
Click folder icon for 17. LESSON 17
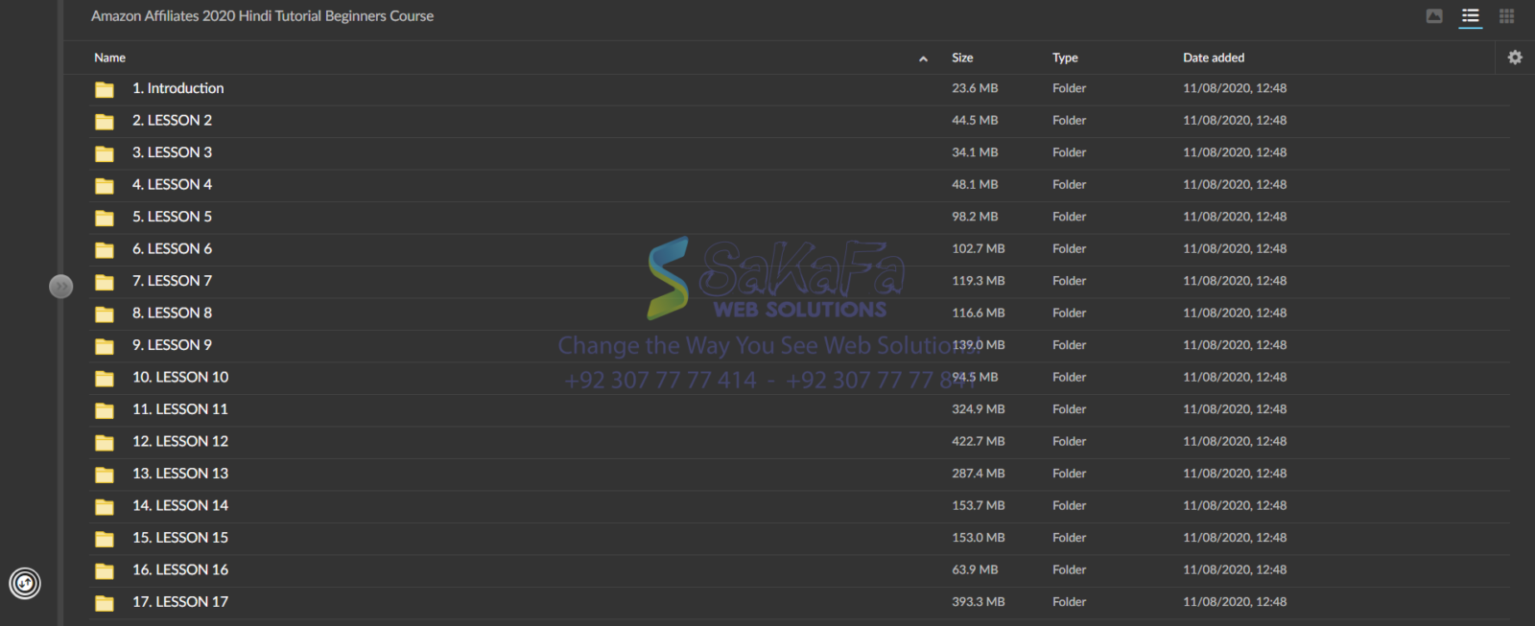105,603
